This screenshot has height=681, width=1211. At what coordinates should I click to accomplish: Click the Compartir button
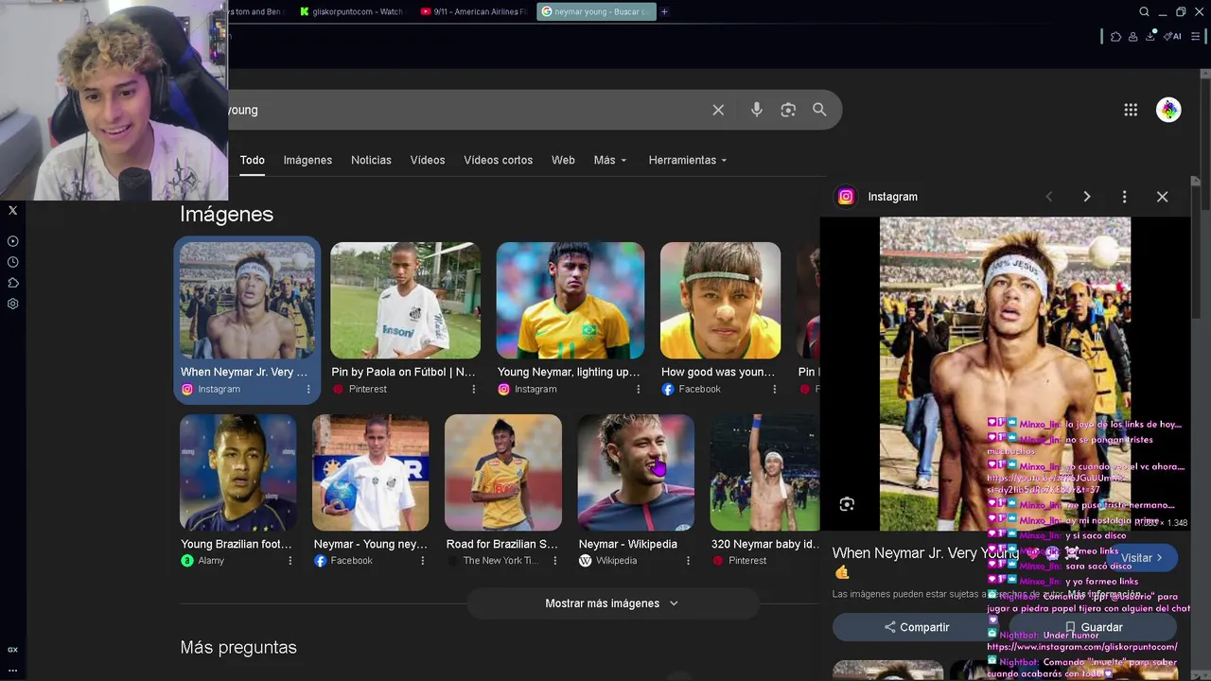[917, 627]
